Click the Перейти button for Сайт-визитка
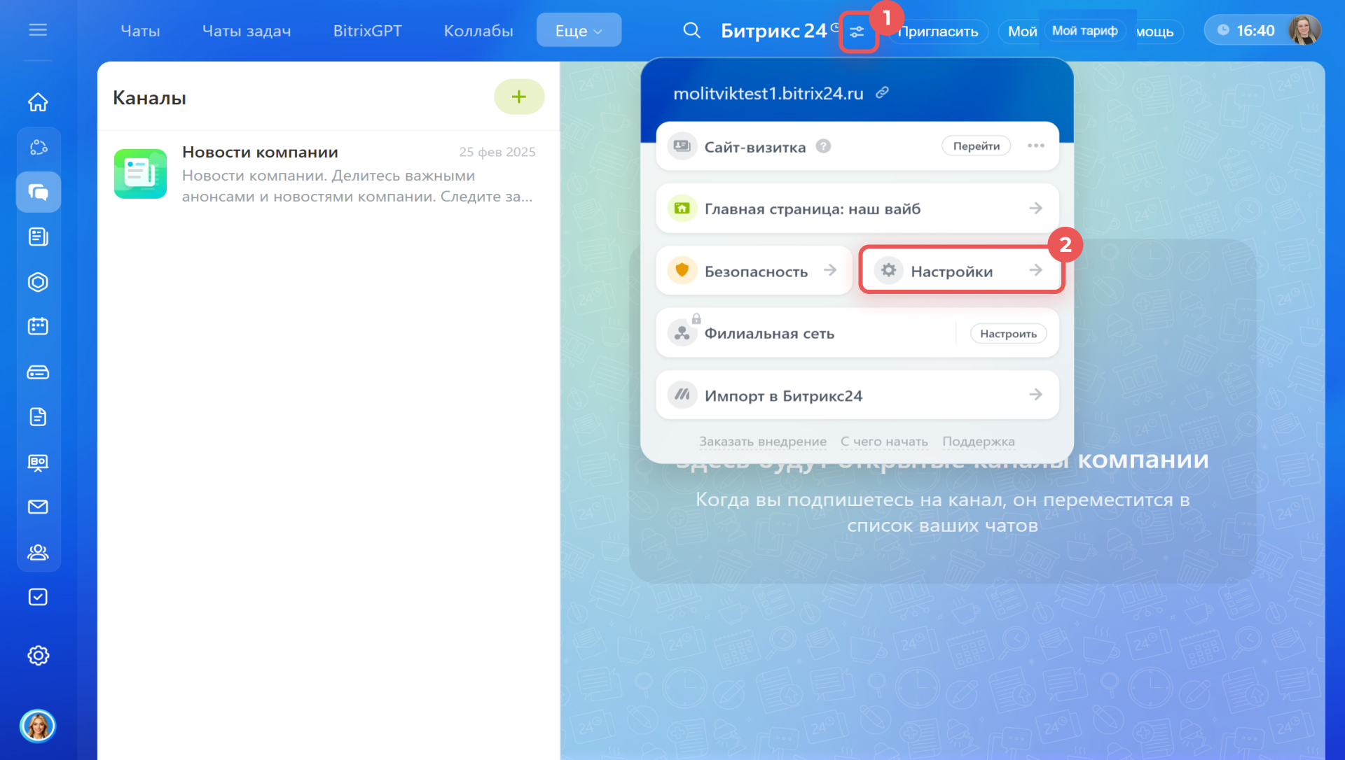1345x760 pixels. coord(976,146)
